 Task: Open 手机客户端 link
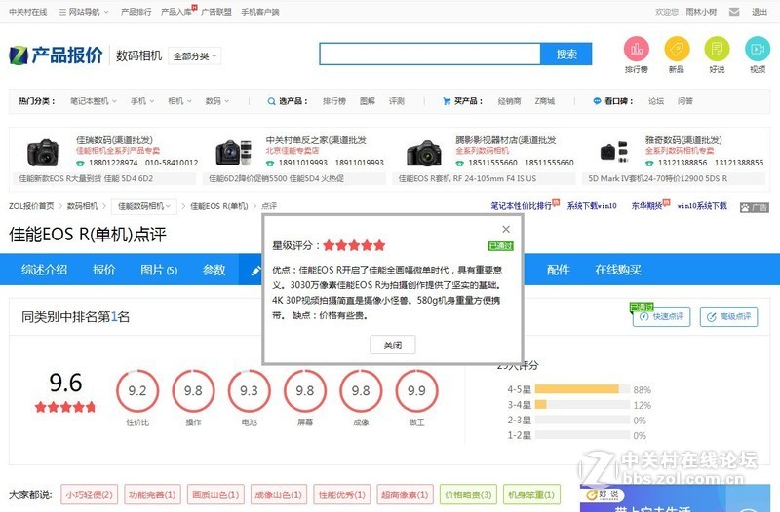point(260,12)
